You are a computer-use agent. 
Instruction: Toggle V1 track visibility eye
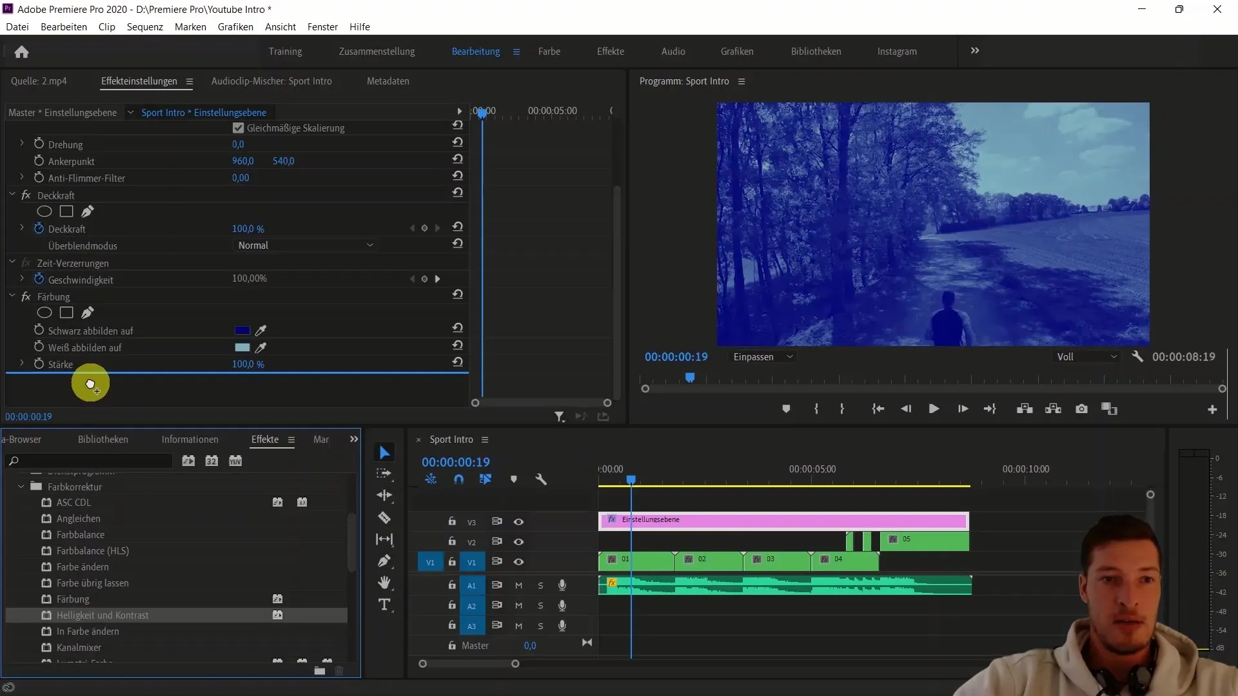518,562
